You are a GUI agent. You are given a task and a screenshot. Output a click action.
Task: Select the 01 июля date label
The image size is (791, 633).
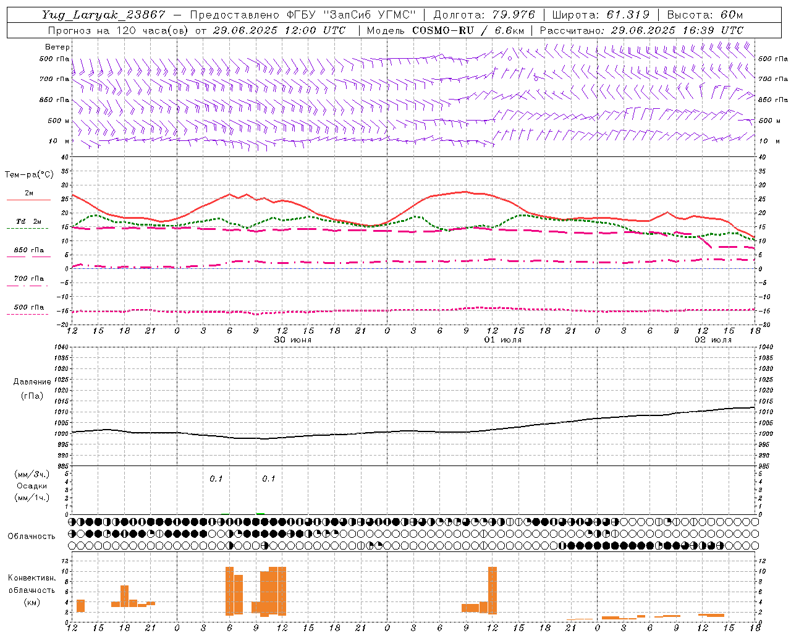point(503,340)
